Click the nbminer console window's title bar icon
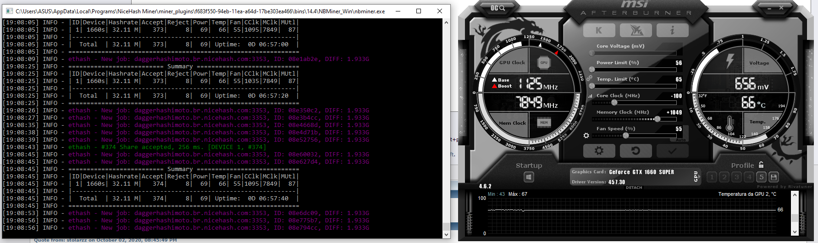818x243 pixels. pyautogui.click(x=9, y=11)
